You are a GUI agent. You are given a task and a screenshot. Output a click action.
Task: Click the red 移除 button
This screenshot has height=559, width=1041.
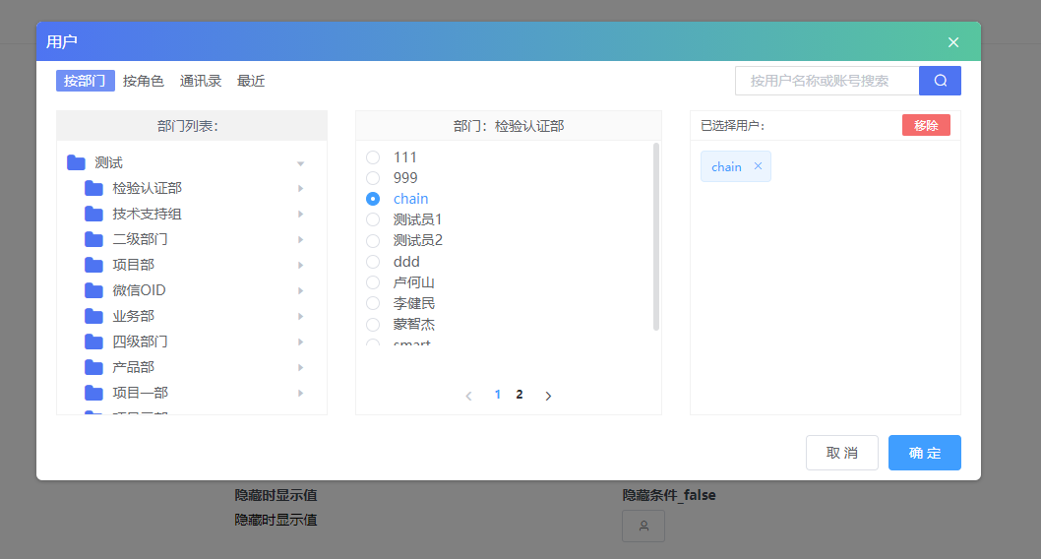[x=926, y=125]
